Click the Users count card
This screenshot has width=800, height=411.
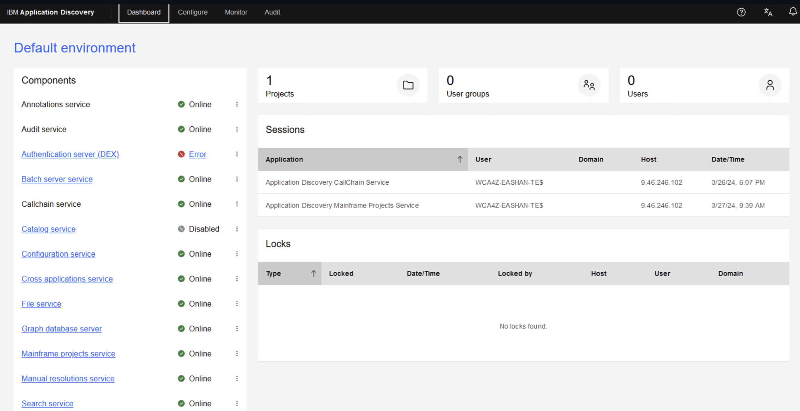tap(704, 85)
